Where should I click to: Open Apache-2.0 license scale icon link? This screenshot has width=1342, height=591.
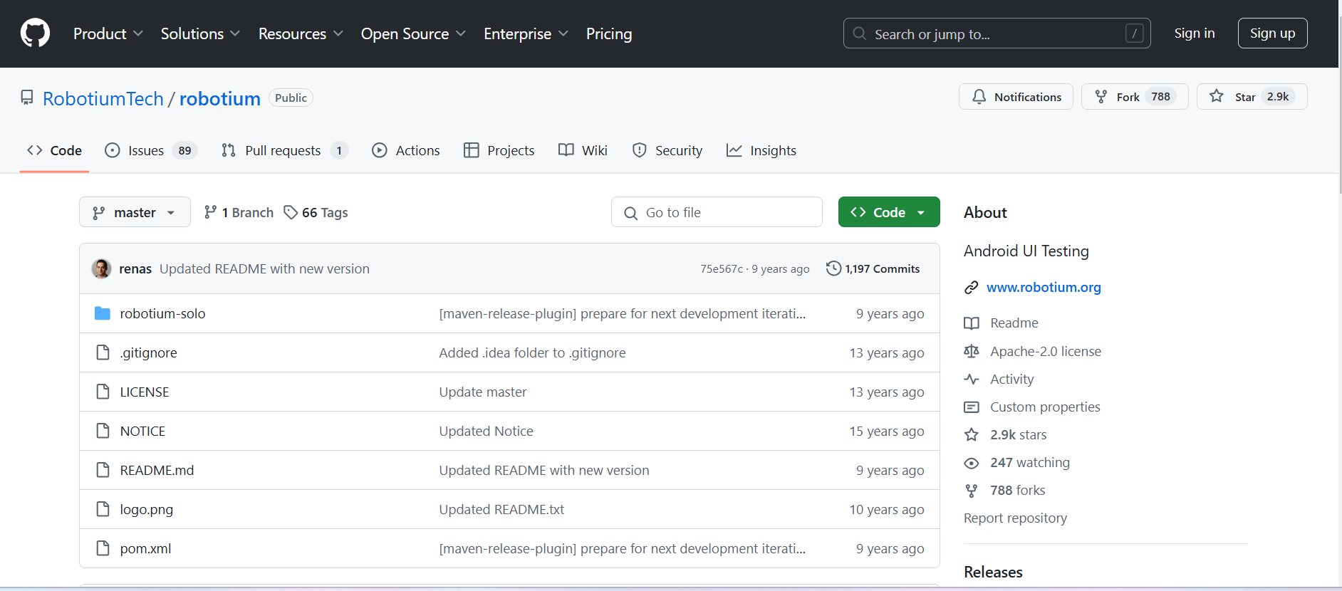coord(972,351)
